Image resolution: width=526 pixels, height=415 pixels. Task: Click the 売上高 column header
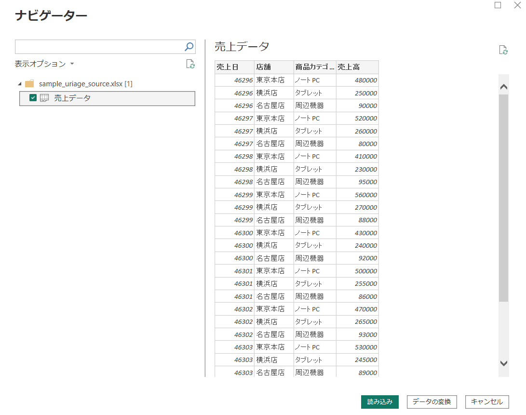(357, 67)
